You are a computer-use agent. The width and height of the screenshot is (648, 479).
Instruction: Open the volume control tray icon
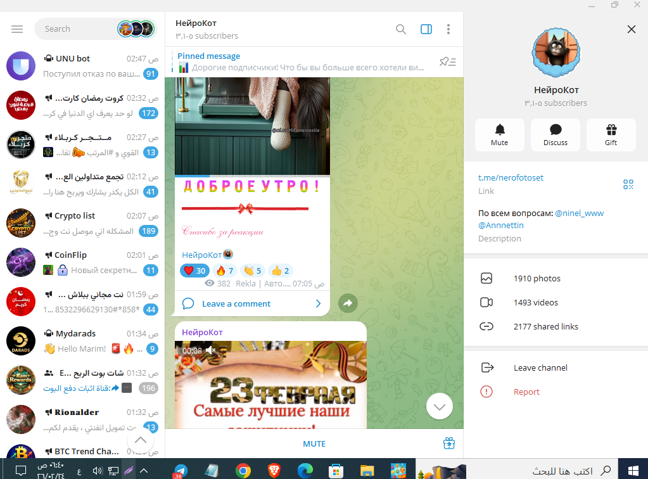pos(97,471)
